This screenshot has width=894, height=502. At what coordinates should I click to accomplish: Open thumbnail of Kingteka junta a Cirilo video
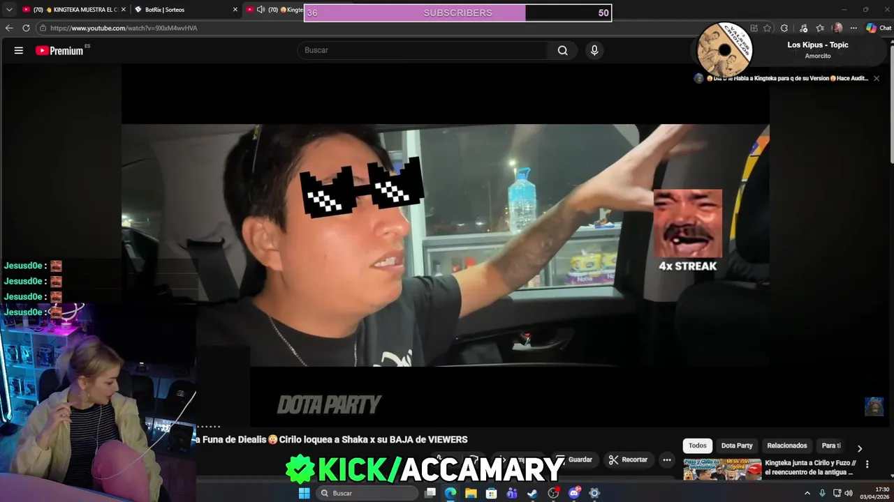tap(722, 469)
